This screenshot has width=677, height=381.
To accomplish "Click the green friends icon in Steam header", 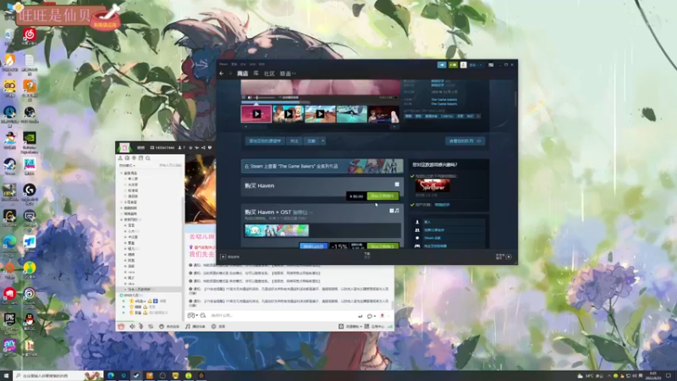I will tap(453, 65).
